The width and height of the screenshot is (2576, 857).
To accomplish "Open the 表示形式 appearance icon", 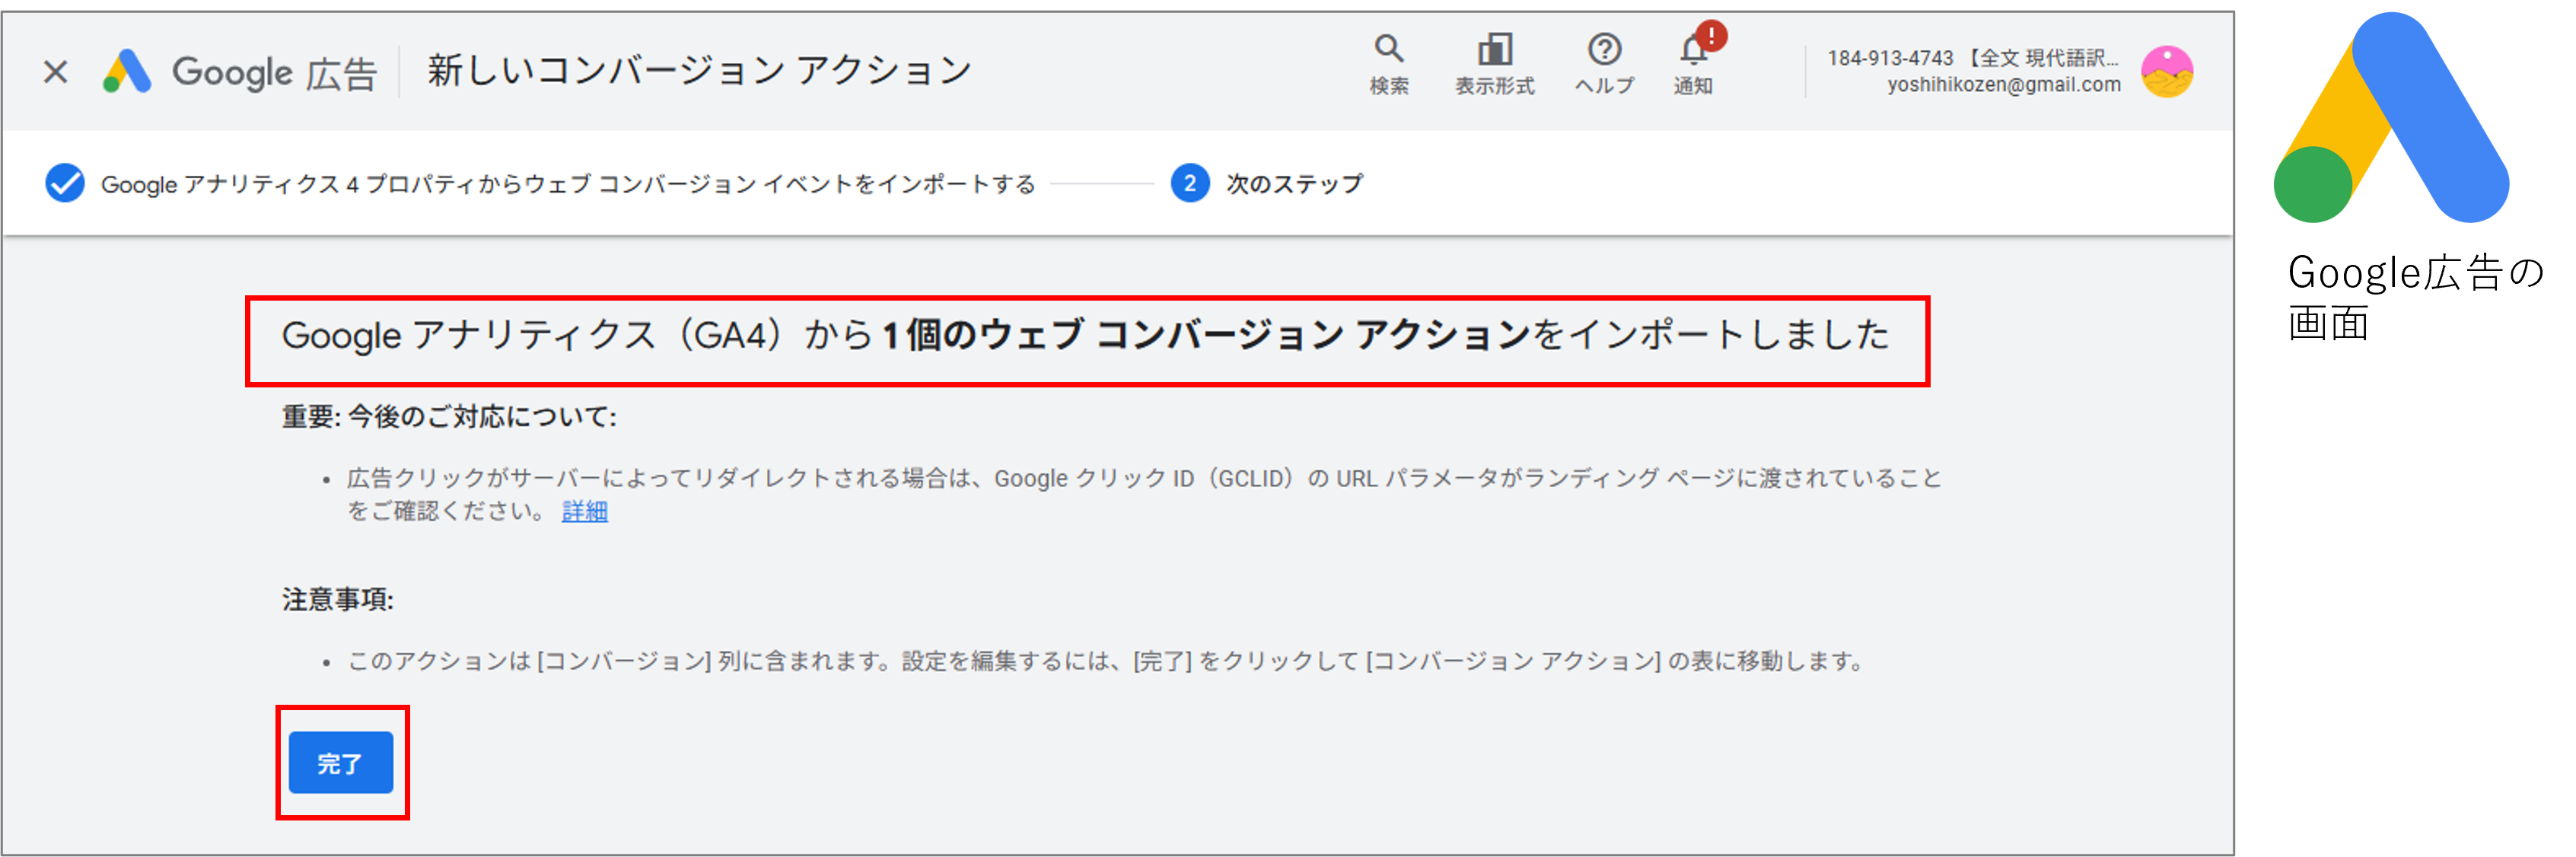I will [x=1495, y=48].
